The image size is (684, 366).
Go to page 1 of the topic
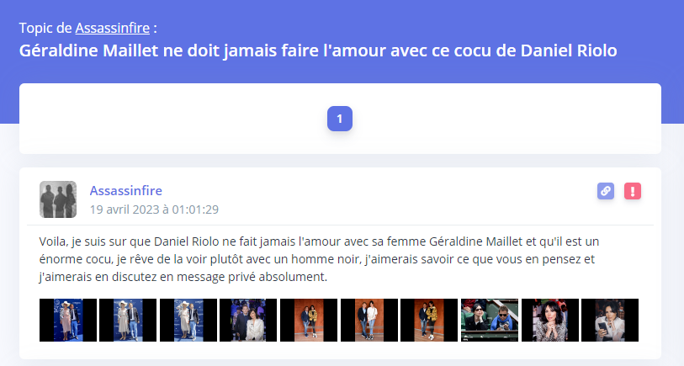[340, 119]
